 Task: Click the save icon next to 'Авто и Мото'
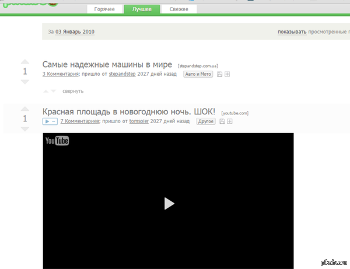219,74
